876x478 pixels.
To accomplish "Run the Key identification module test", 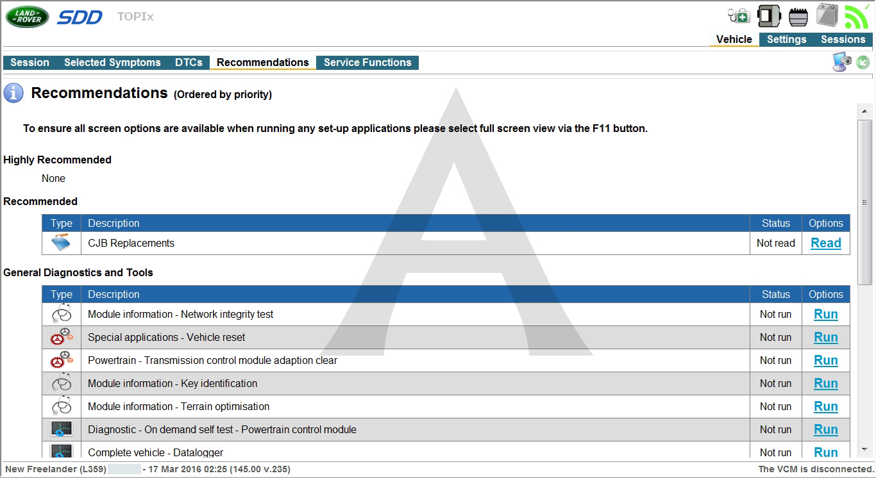I will 826,384.
